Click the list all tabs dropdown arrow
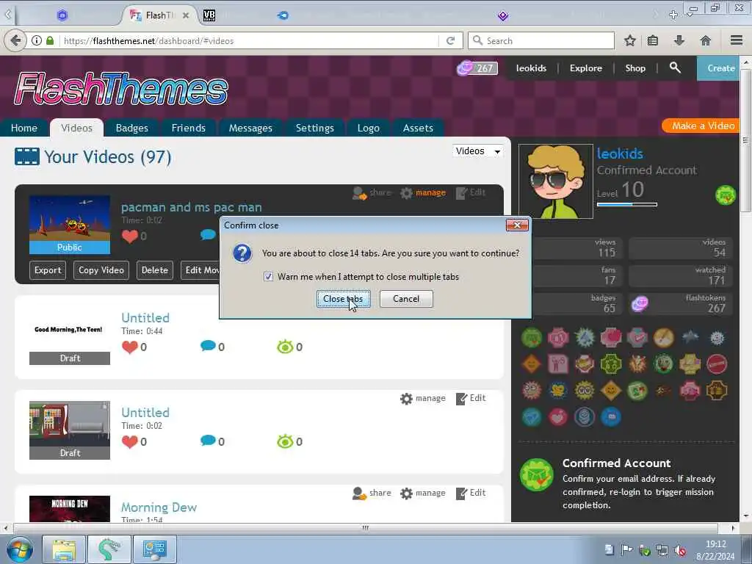Viewport: 752px width, 564px height. [690, 15]
